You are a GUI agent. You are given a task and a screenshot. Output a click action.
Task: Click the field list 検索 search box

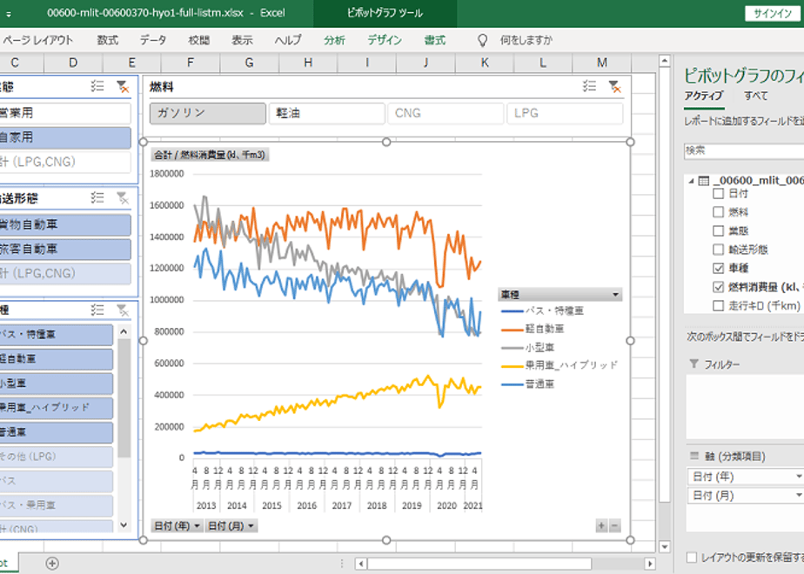(x=744, y=150)
